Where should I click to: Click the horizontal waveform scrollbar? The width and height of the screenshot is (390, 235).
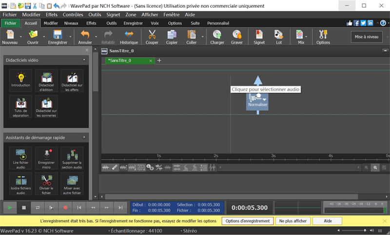[x=231, y=196]
